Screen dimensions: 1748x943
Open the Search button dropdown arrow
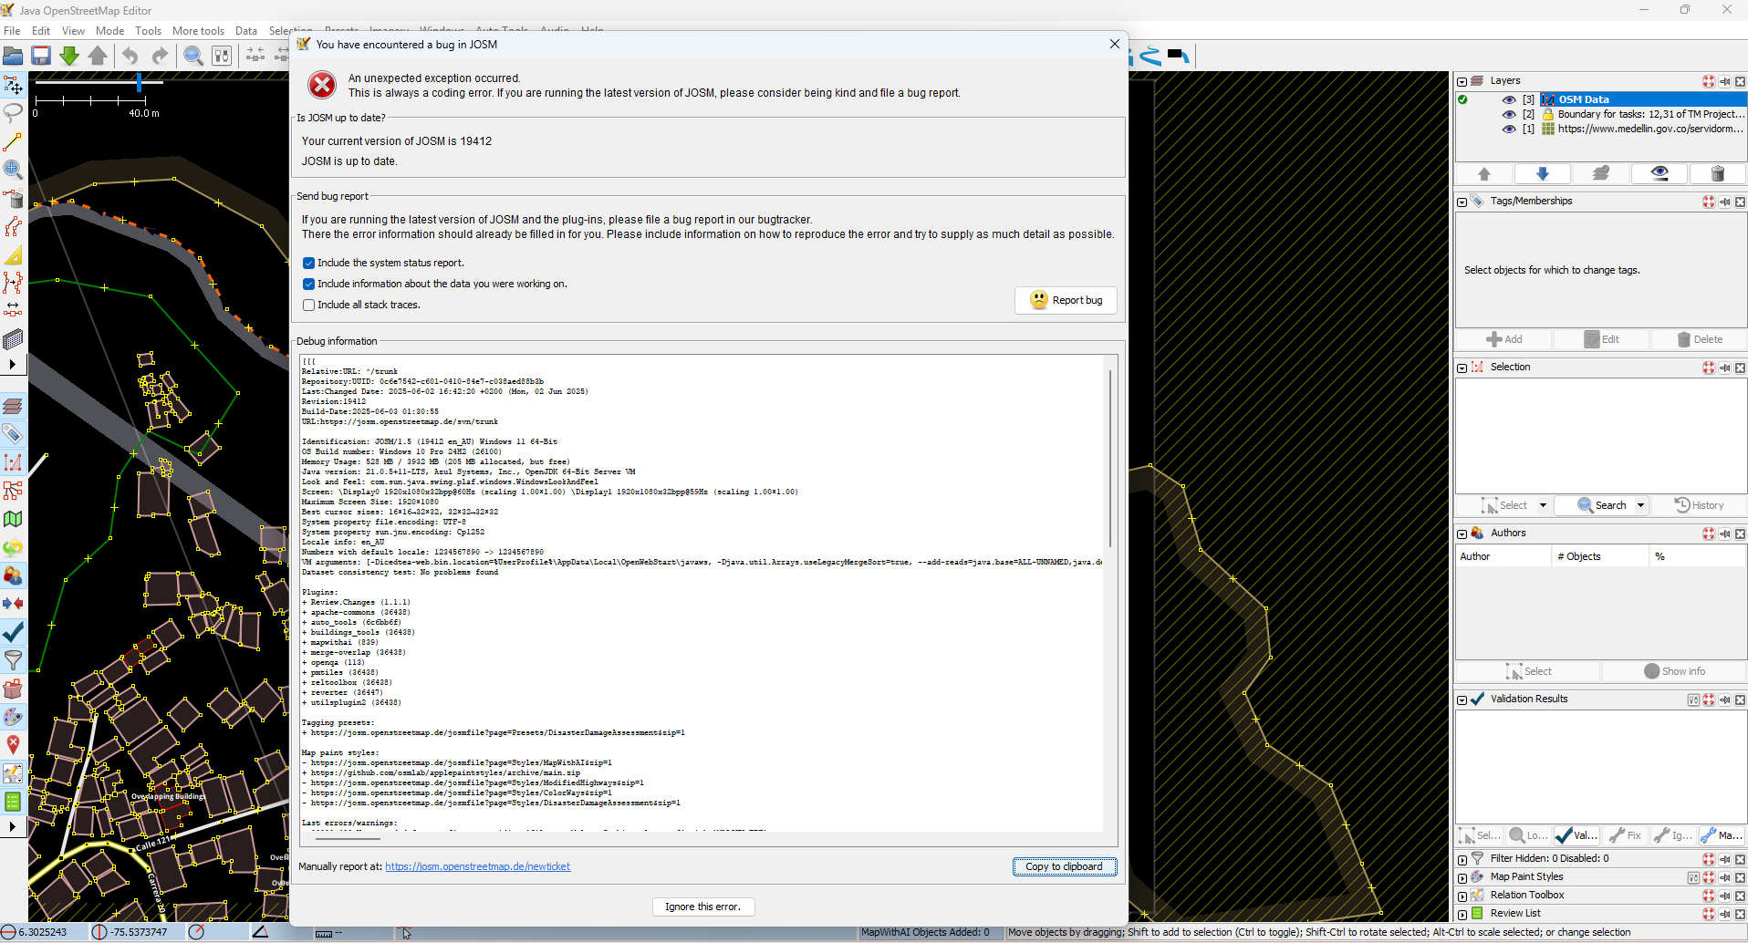1640,505
